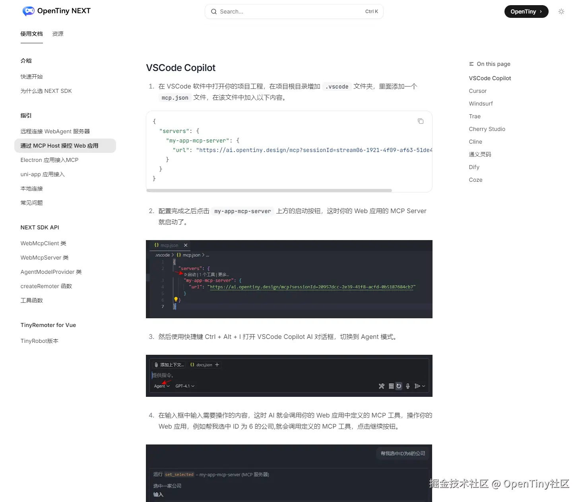Open the OpenTiny button in header
This screenshot has height=502, width=582.
[526, 12]
